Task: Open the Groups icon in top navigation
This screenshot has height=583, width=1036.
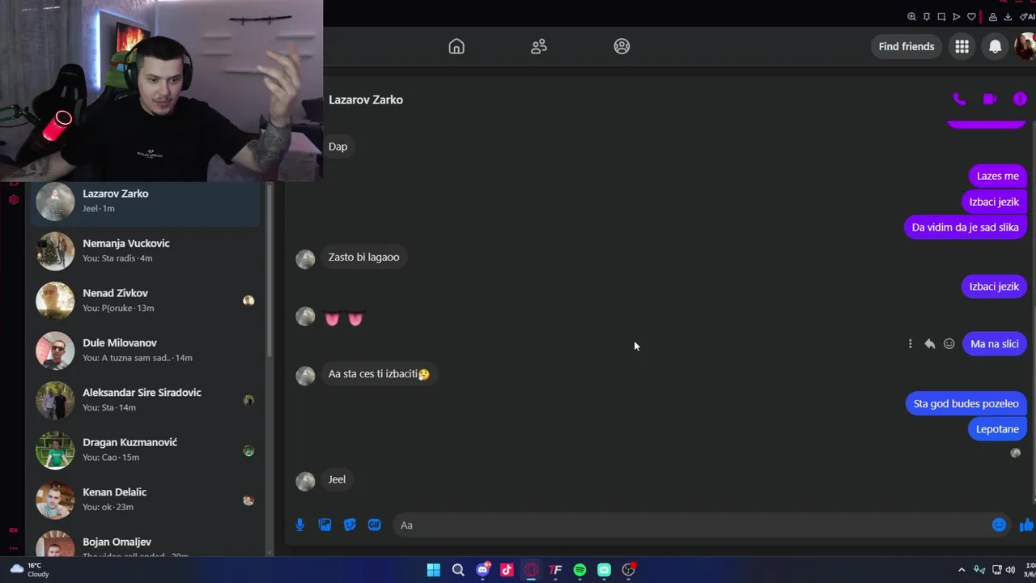Action: (622, 46)
